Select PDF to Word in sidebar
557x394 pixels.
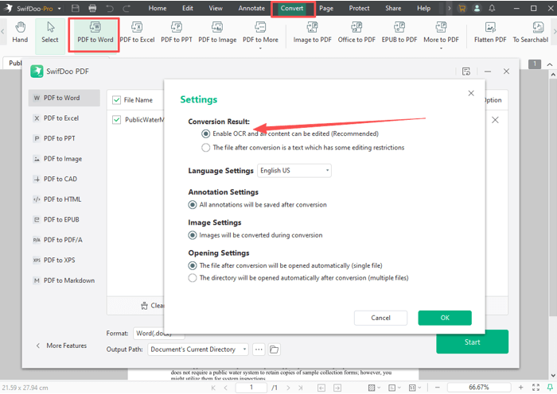tap(64, 98)
